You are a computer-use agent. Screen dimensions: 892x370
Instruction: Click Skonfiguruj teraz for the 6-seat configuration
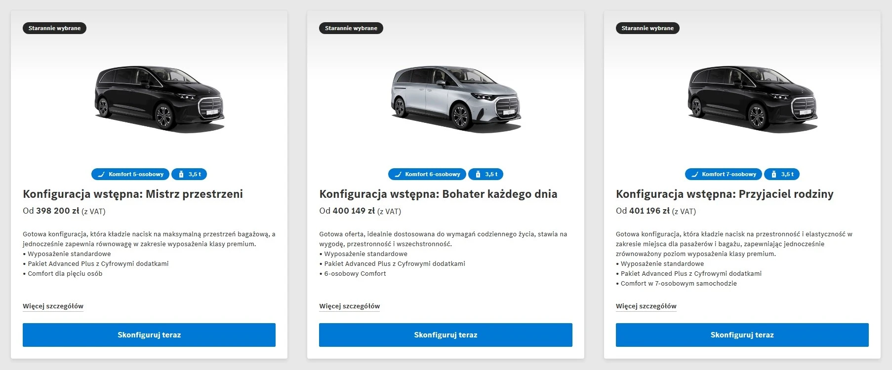446,335
